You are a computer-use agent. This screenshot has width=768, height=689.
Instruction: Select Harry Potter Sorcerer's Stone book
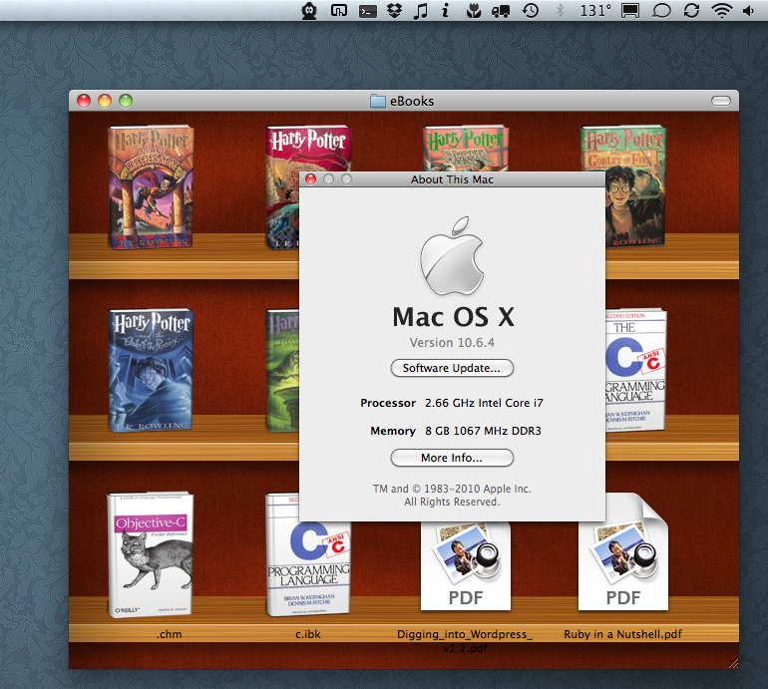pos(151,187)
